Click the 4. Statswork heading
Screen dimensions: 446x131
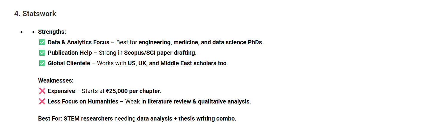point(35,14)
